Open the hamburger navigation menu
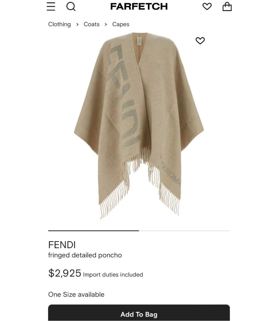This screenshot has width=270, height=321. [51, 7]
